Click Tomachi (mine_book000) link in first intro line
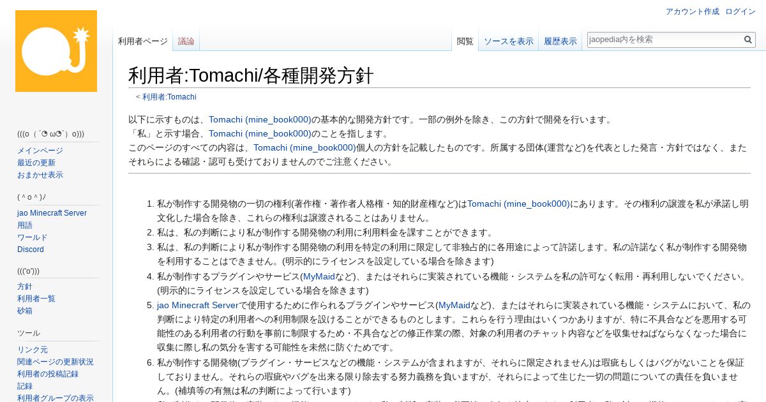The width and height of the screenshot is (766, 402). (260, 119)
